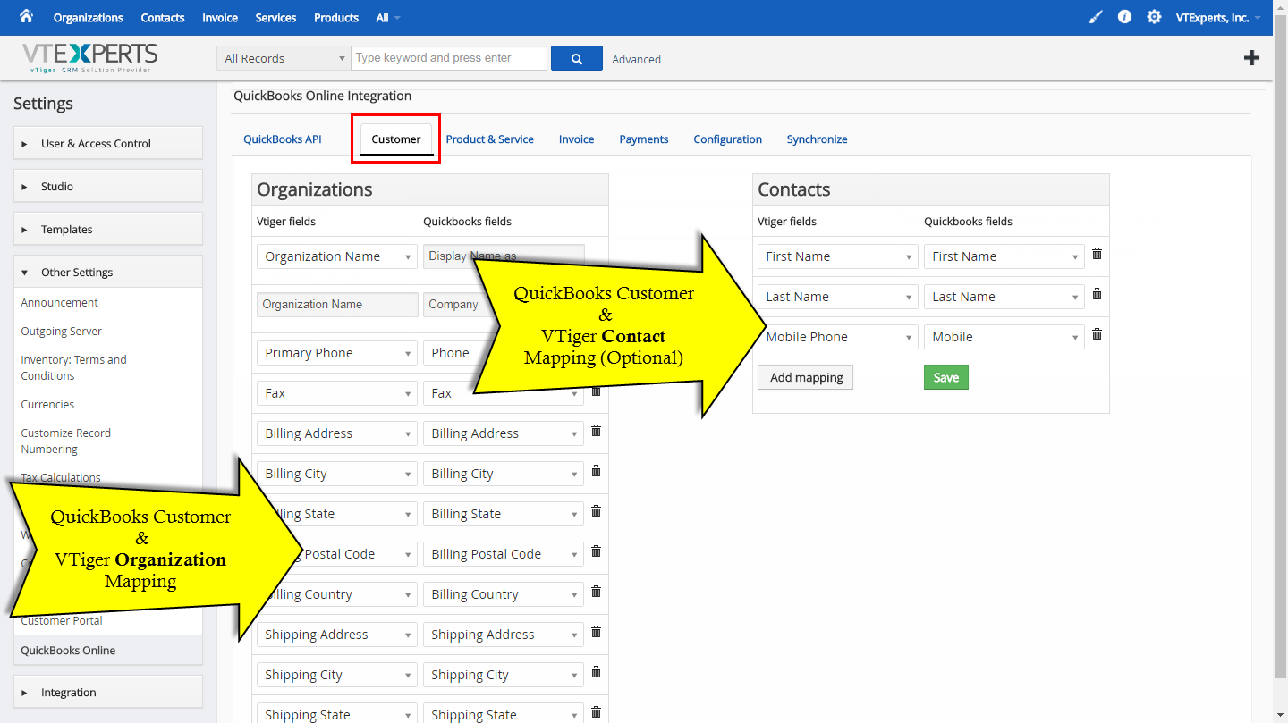Open the theme paintbrush icon
Screen dimensions: 1288x723
click(x=1096, y=17)
